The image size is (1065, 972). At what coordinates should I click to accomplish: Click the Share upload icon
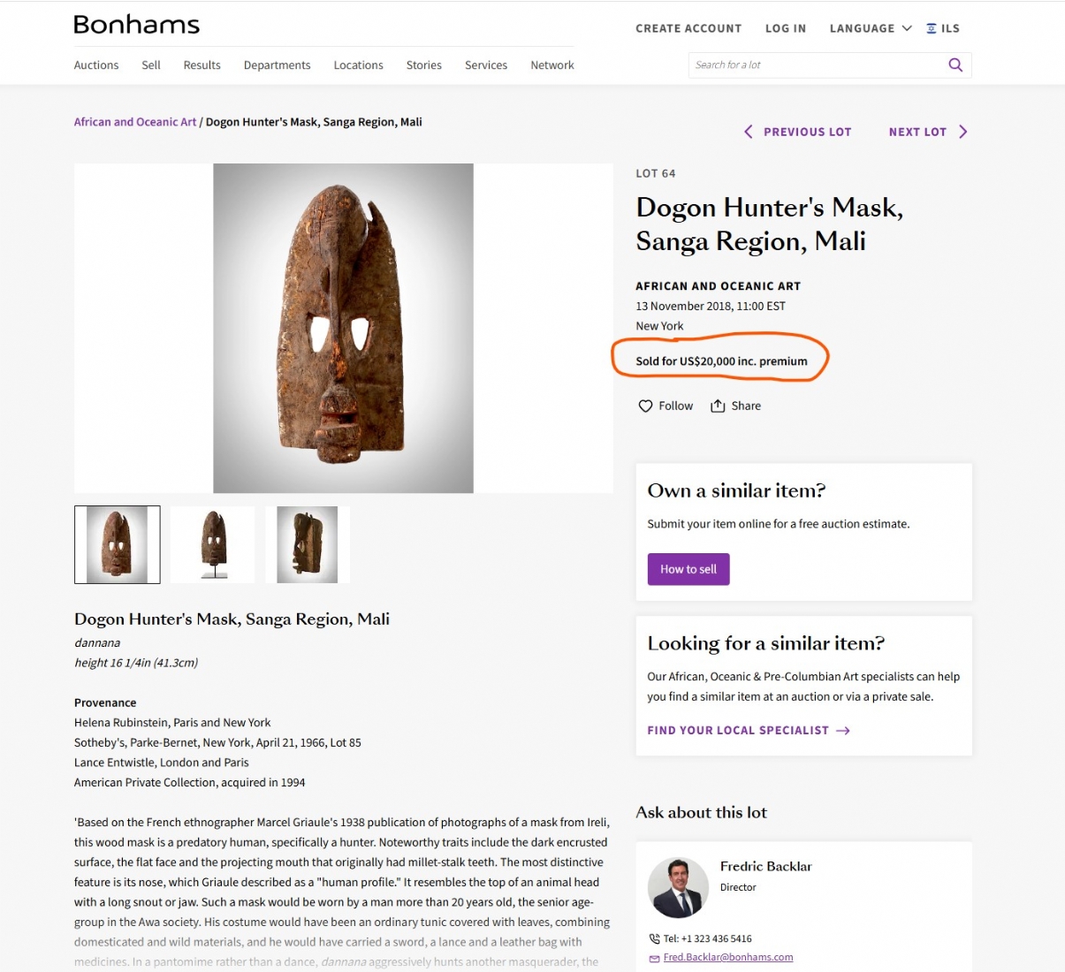coord(718,406)
